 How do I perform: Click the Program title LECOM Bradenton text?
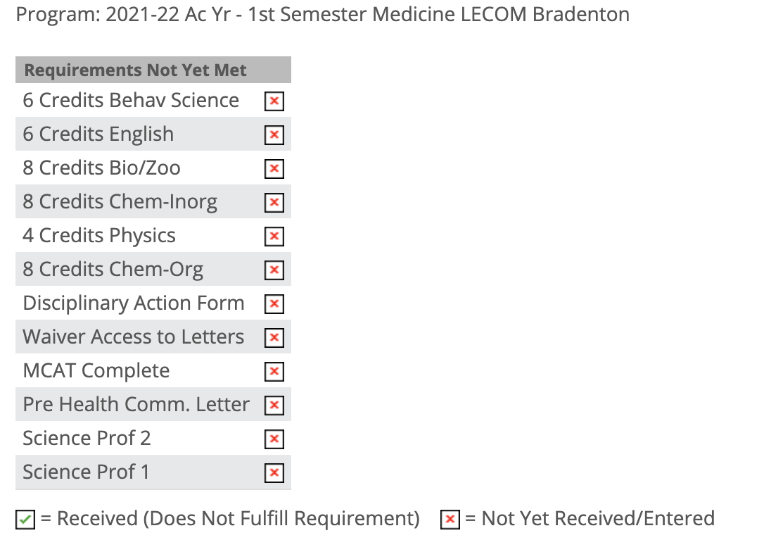pyautogui.click(x=545, y=14)
